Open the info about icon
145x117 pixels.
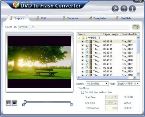(x=132, y=9)
